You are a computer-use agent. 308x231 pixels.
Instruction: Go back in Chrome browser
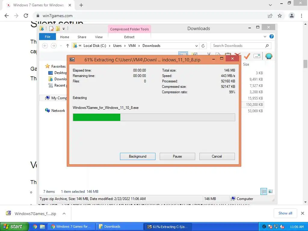(7, 16)
